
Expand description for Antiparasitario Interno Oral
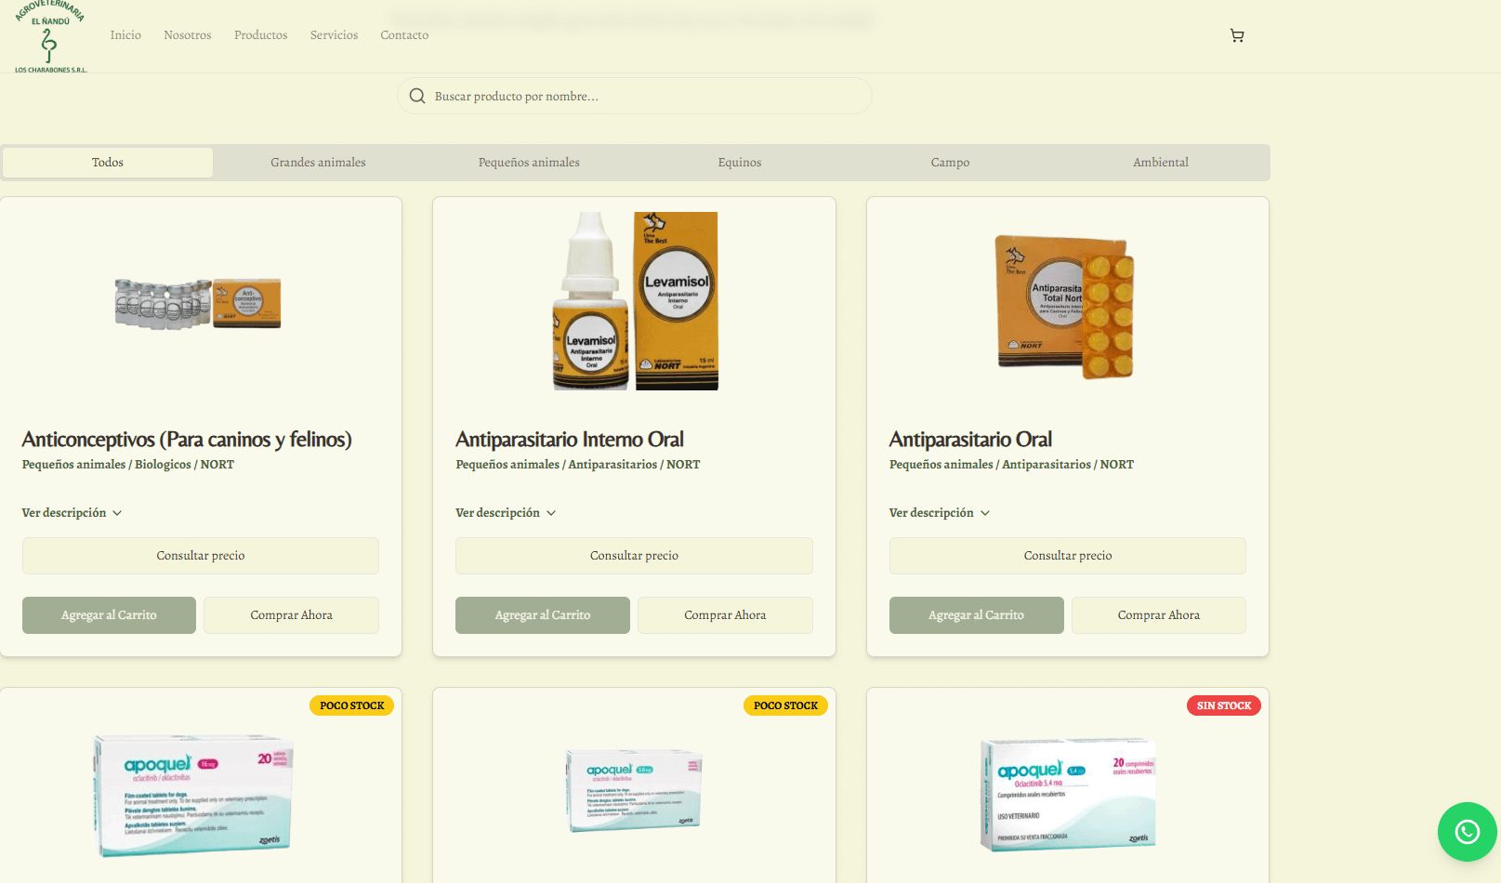click(x=506, y=513)
